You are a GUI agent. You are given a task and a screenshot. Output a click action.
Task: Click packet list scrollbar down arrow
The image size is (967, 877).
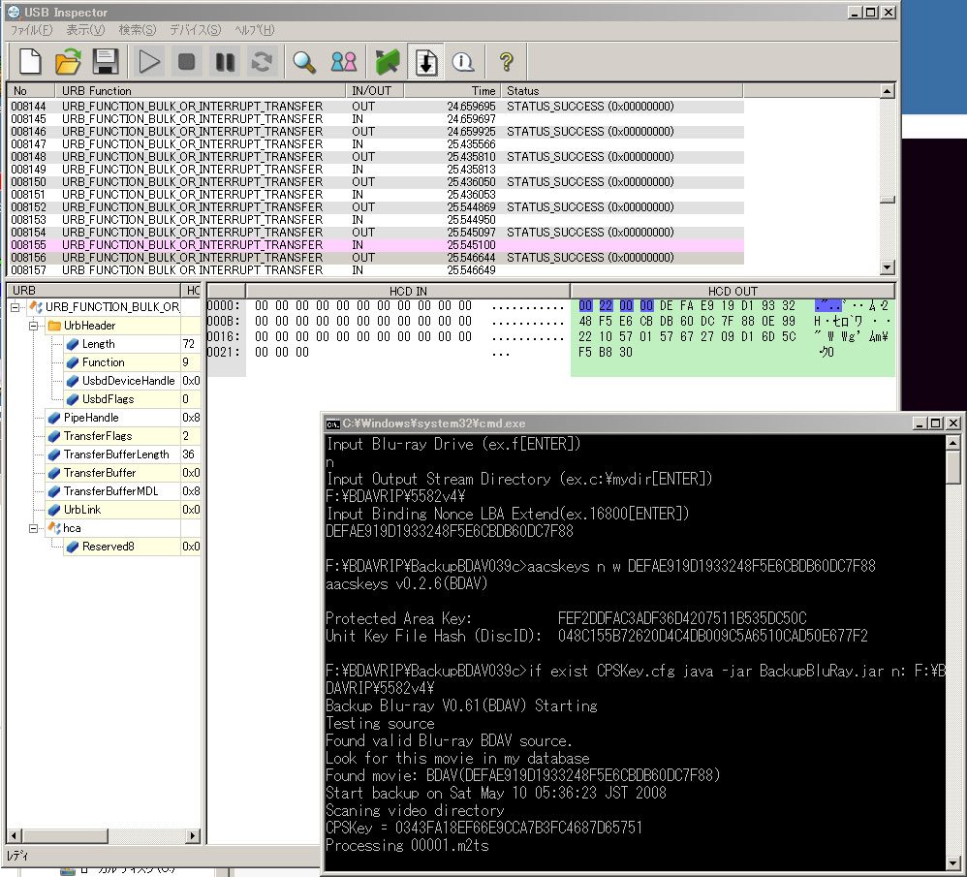pyautogui.click(x=887, y=267)
